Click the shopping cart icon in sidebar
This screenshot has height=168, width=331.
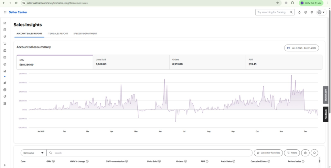[5, 44]
